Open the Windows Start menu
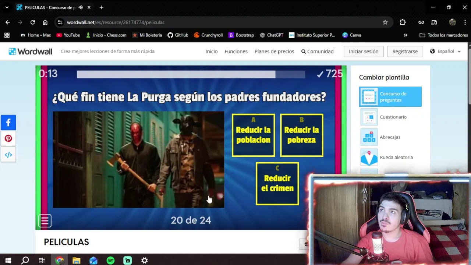Screen dimensions: 471x265 [8, 261]
